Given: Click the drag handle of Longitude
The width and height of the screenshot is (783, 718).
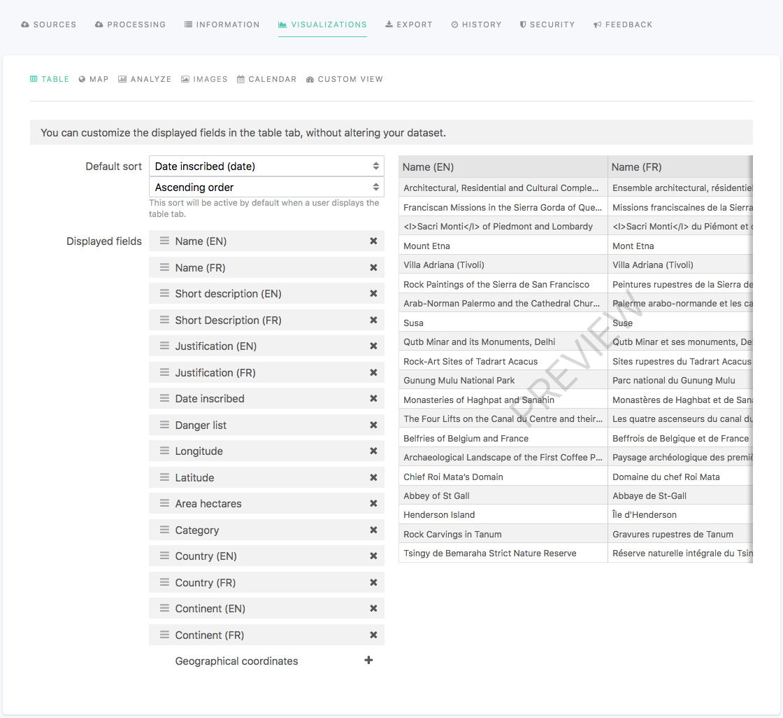Looking at the screenshot, I should pyautogui.click(x=164, y=451).
